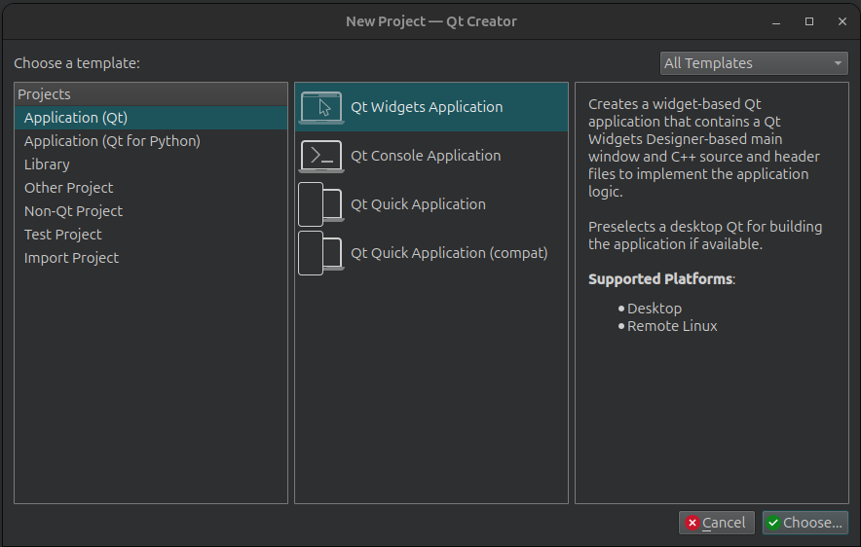
Task: Pick the Other Project category
Action: pos(151,188)
